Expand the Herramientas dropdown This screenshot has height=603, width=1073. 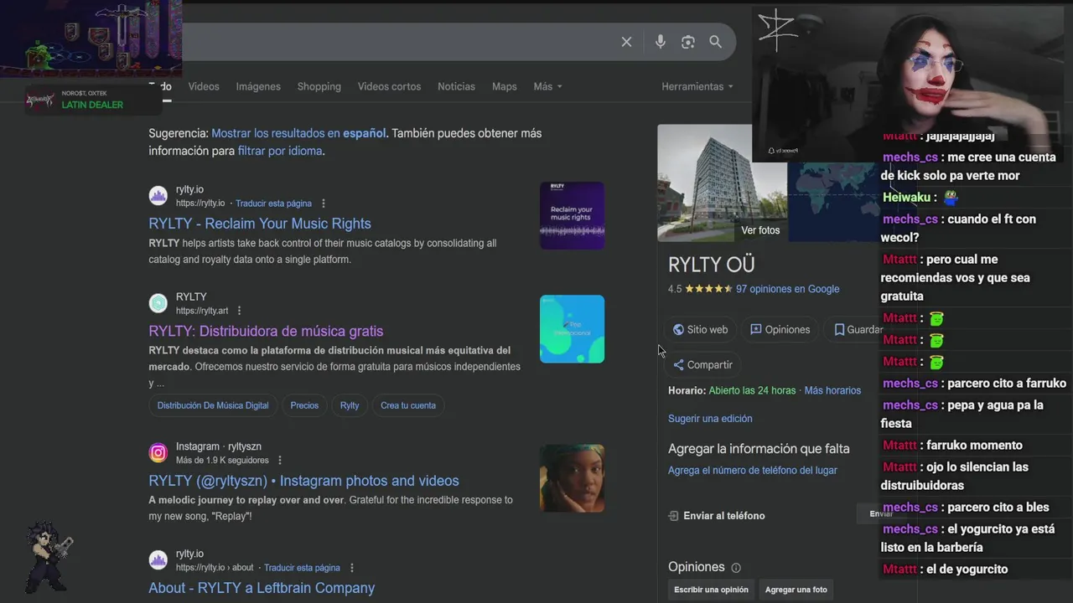(697, 86)
